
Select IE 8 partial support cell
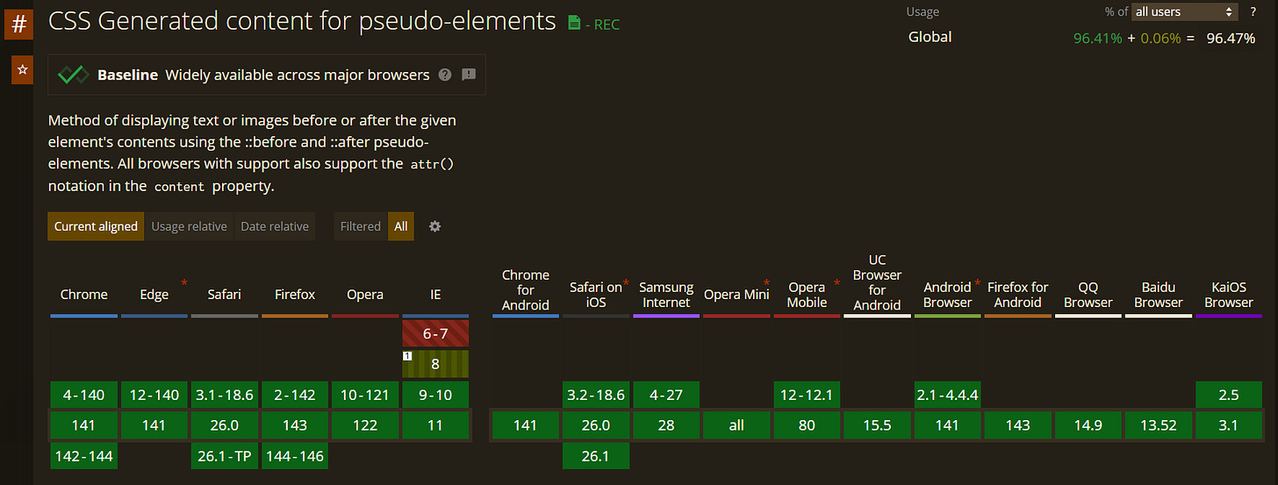[435, 364]
